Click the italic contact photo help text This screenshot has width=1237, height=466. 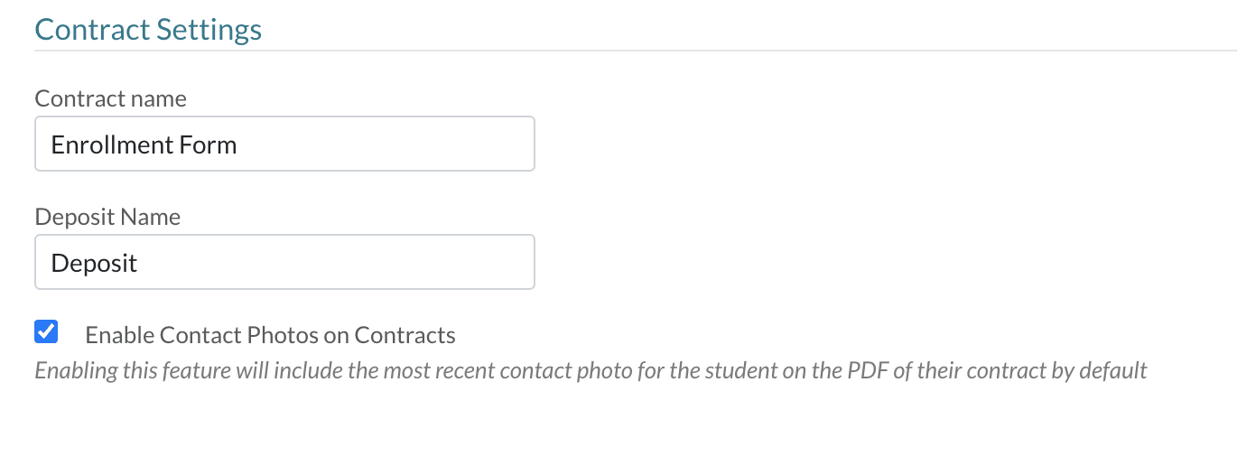(591, 370)
